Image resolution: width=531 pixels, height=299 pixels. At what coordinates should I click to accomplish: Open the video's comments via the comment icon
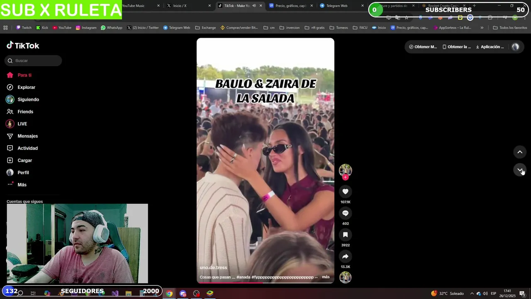(x=345, y=213)
